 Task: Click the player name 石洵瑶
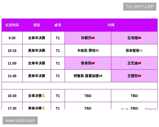[x=132, y=38]
